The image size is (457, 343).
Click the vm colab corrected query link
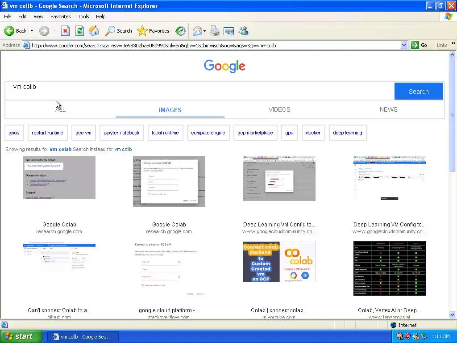click(61, 149)
